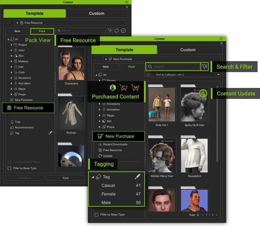
Task: Enable Filter by Base Type in front panel
Action: point(97,215)
